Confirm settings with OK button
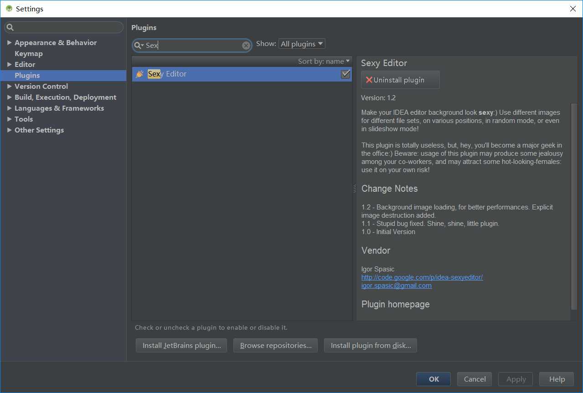Image resolution: width=583 pixels, height=393 pixels. coord(433,379)
